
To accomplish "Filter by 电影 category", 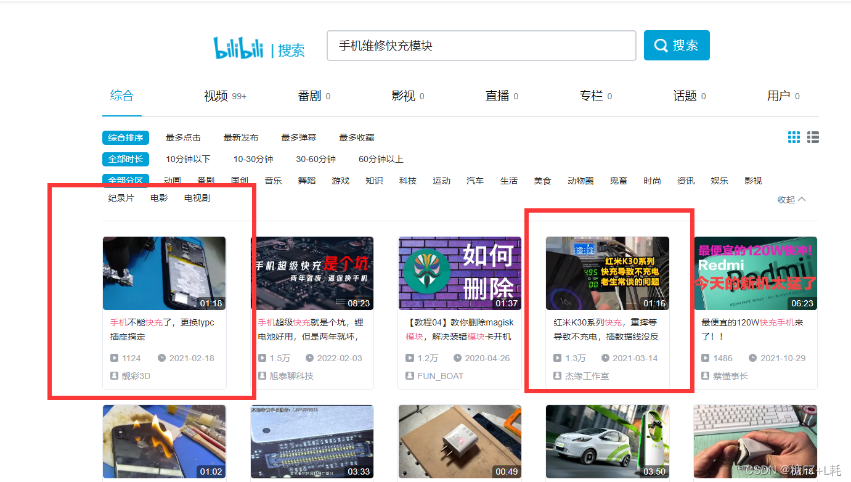I will 159,198.
